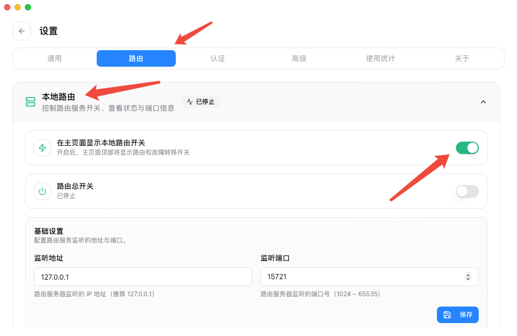The height and width of the screenshot is (336, 517).
Task: Click 开启后，主页面顶部将显示路由和故障转移开关 text
Action: [x=124, y=152]
